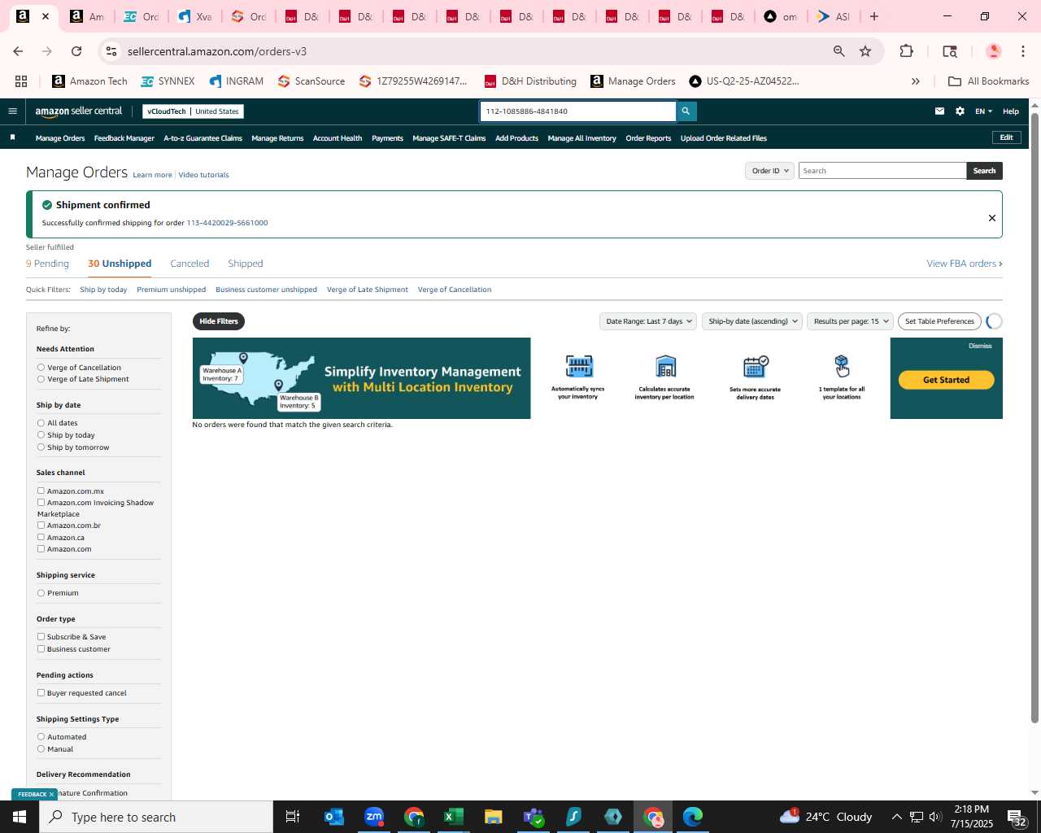View site information icon in address bar

coord(112,51)
